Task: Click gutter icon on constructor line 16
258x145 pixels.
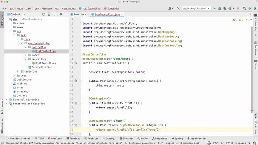Action: coord(76,81)
